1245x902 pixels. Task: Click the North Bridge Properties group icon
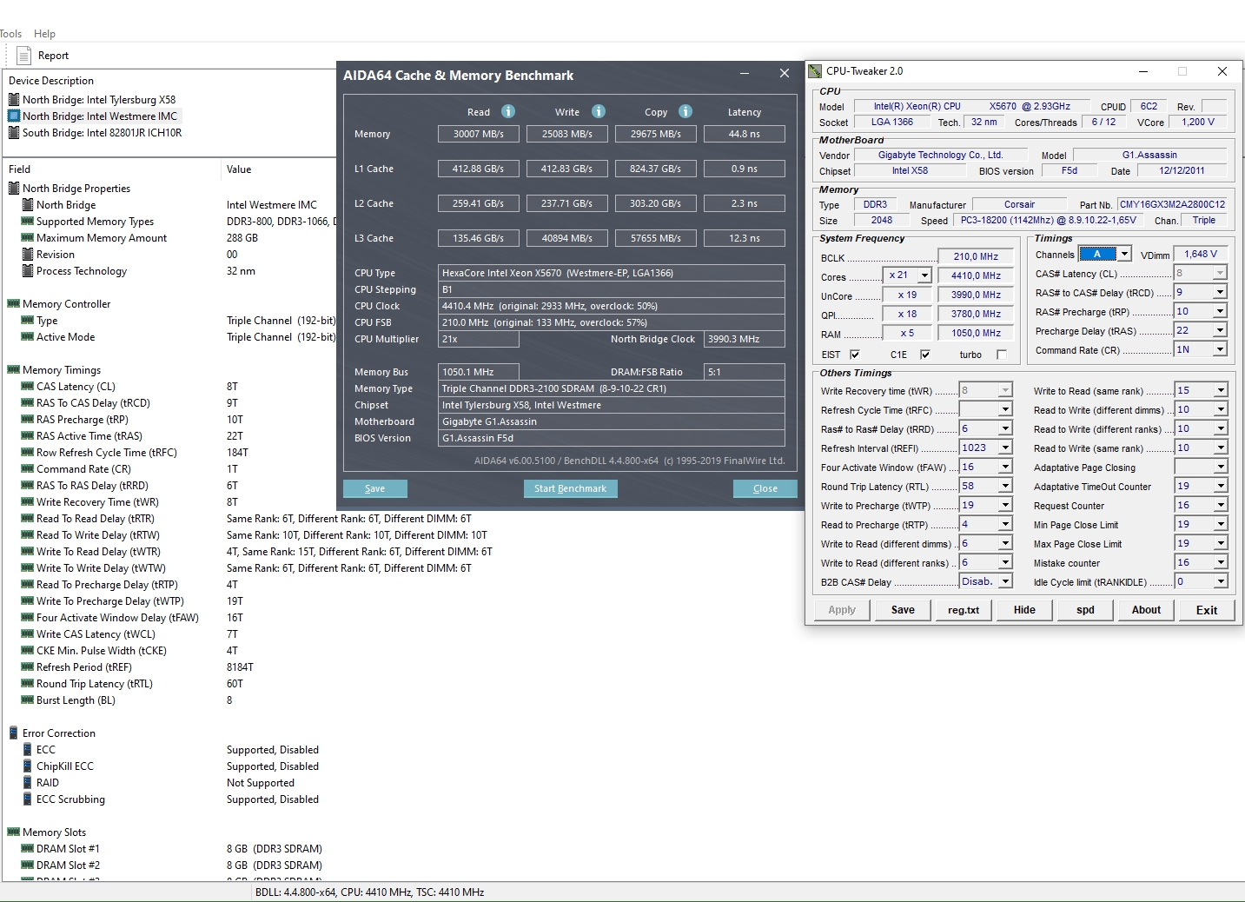pyautogui.click(x=14, y=189)
